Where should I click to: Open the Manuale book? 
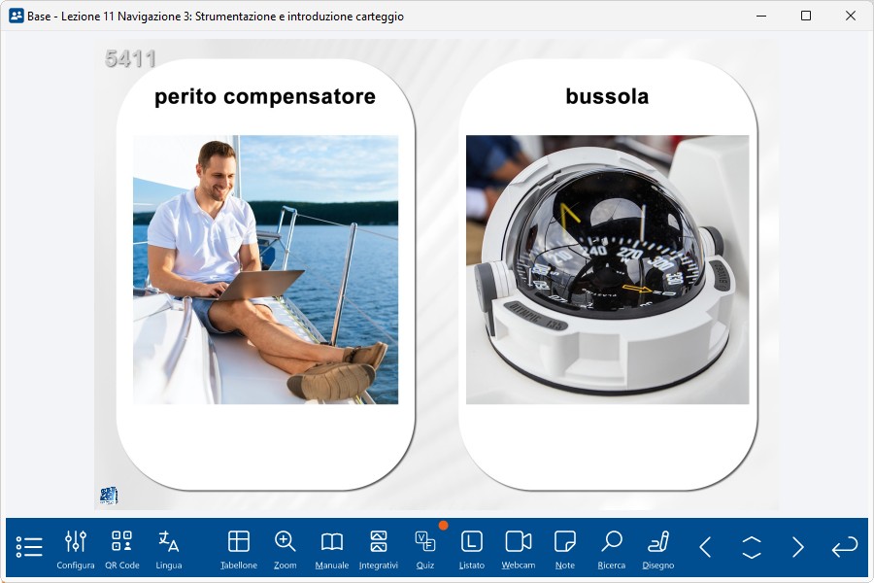332,548
